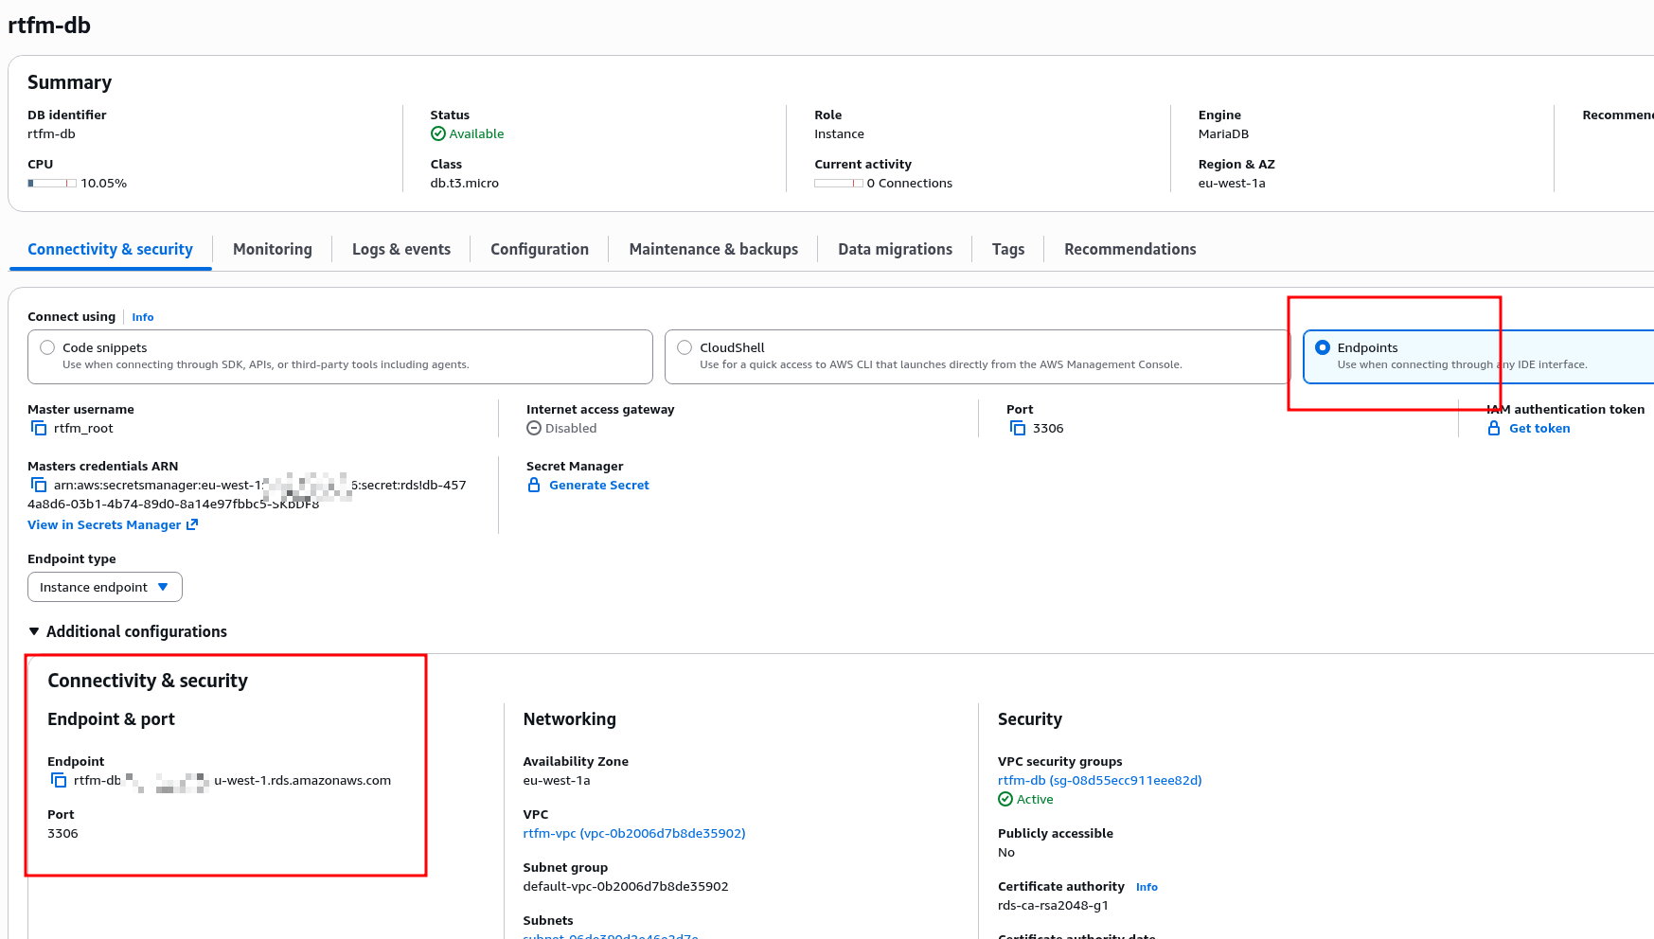The image size is (1654, 939).
Task: Click the green Available status icon
Action: click(x=437, y=134)
